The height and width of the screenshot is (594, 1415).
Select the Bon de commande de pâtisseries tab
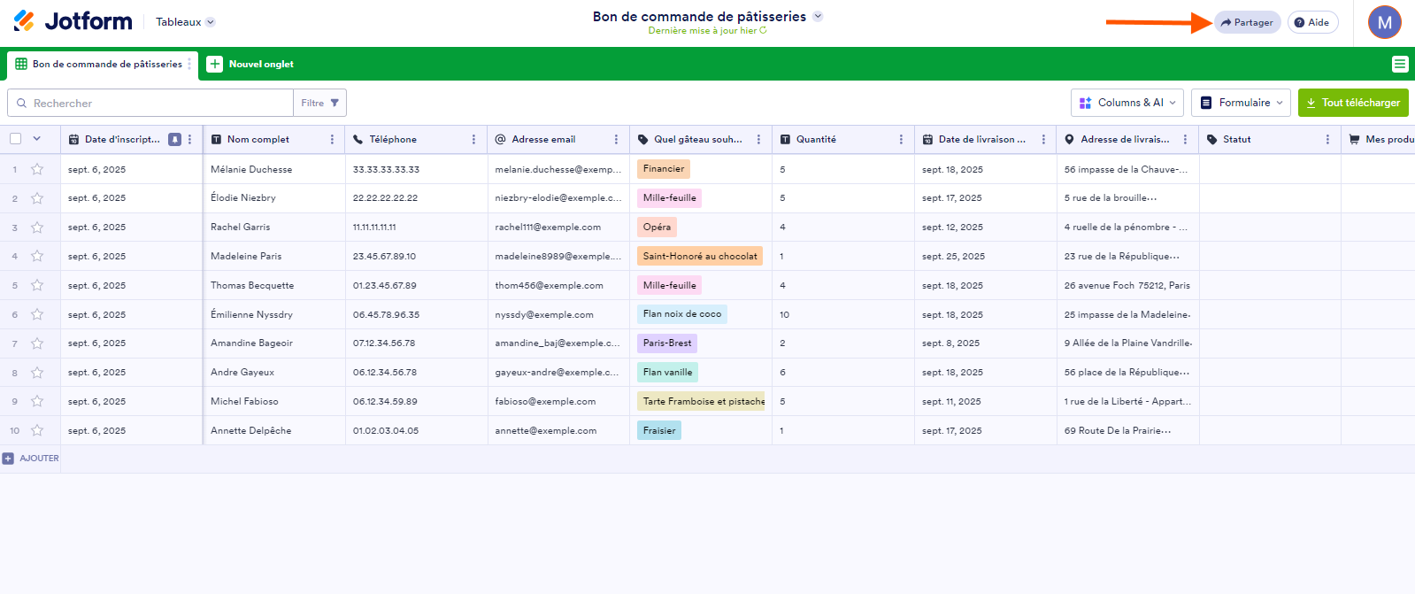click(100, 64)
